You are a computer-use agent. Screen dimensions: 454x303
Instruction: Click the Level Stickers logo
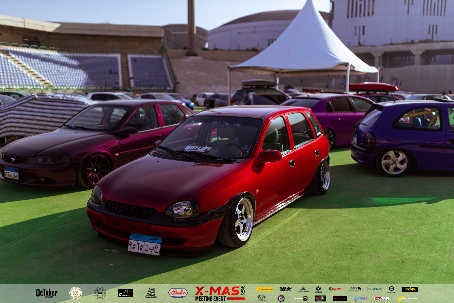pos(407,299)
